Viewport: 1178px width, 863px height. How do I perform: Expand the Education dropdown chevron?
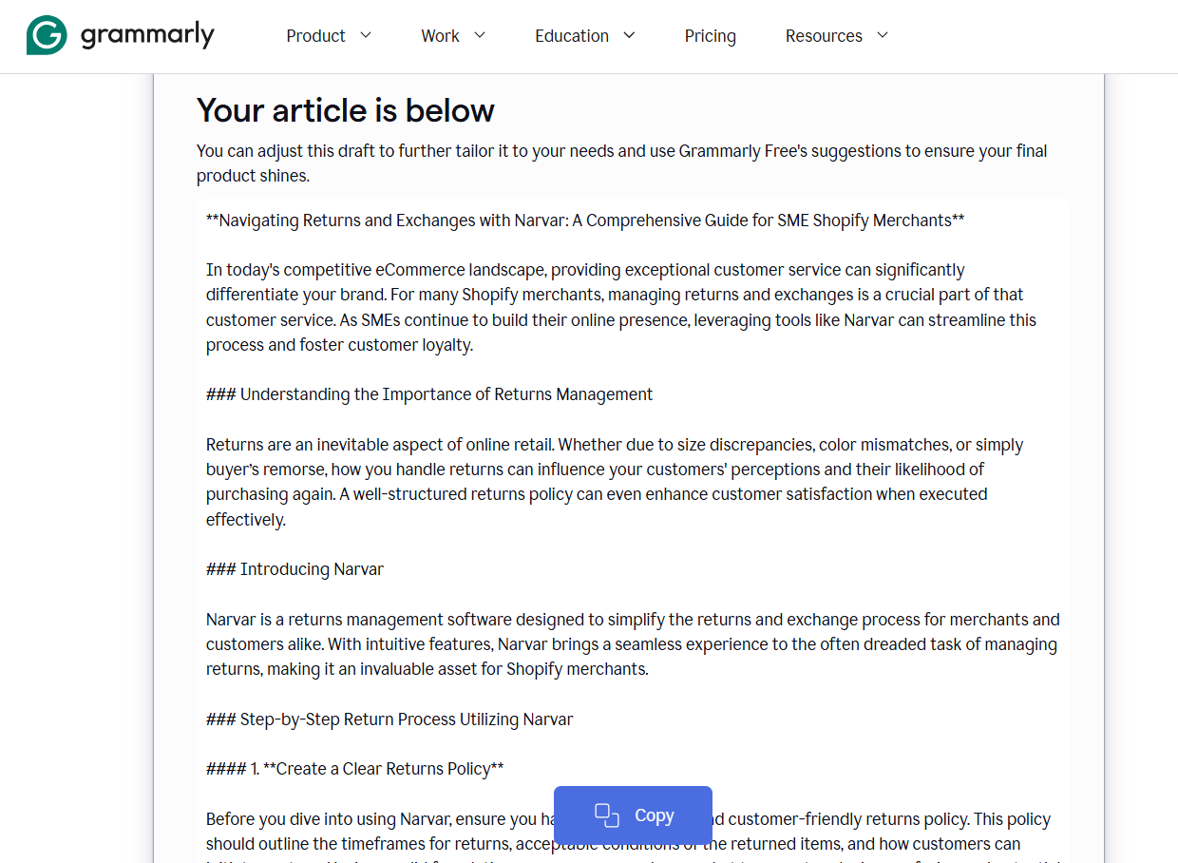pos(629,35)
